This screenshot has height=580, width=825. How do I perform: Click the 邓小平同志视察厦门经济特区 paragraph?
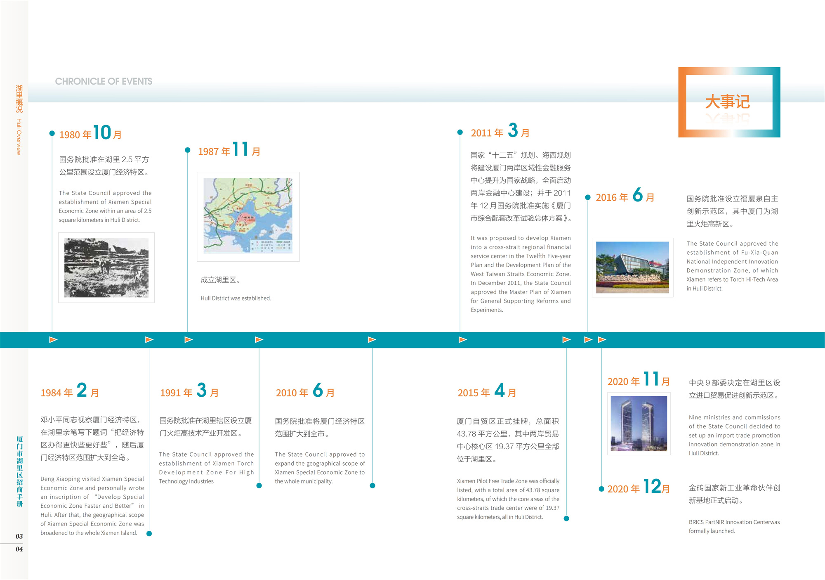(92, 438)
